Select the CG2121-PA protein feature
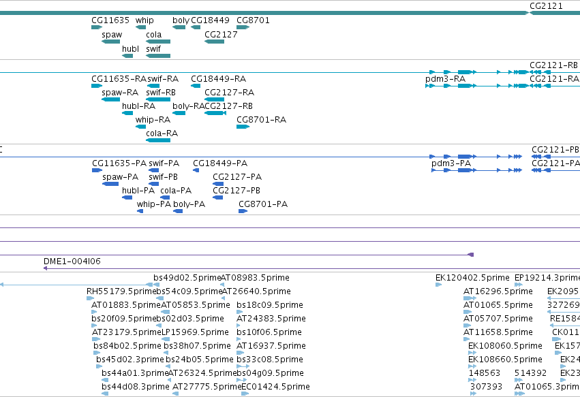The width and height of the screenshot is (580, 397). (555, 170)
